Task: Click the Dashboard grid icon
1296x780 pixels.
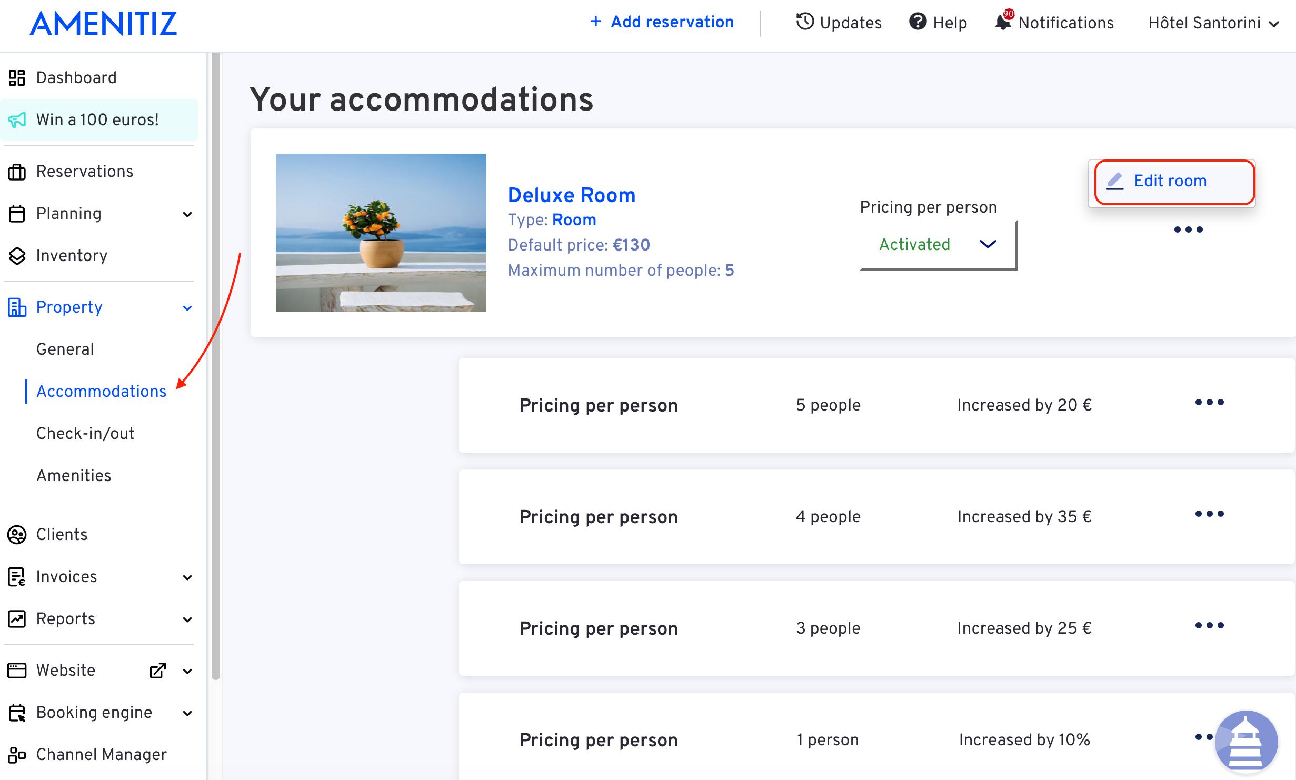Action: (17, 78)
